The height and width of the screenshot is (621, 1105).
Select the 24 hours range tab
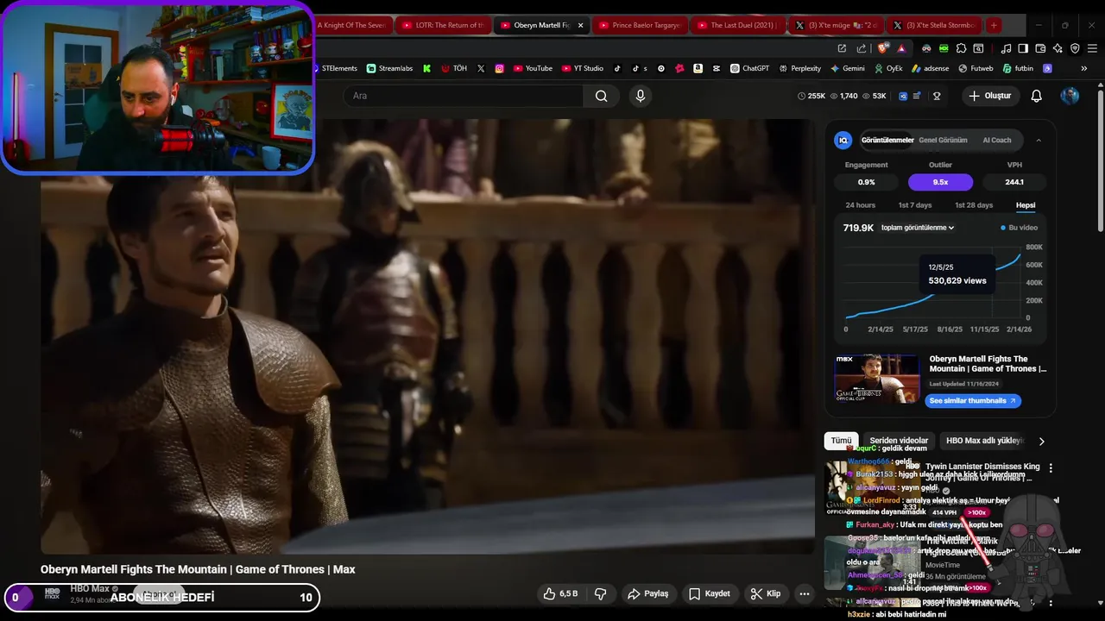[860, 205]
